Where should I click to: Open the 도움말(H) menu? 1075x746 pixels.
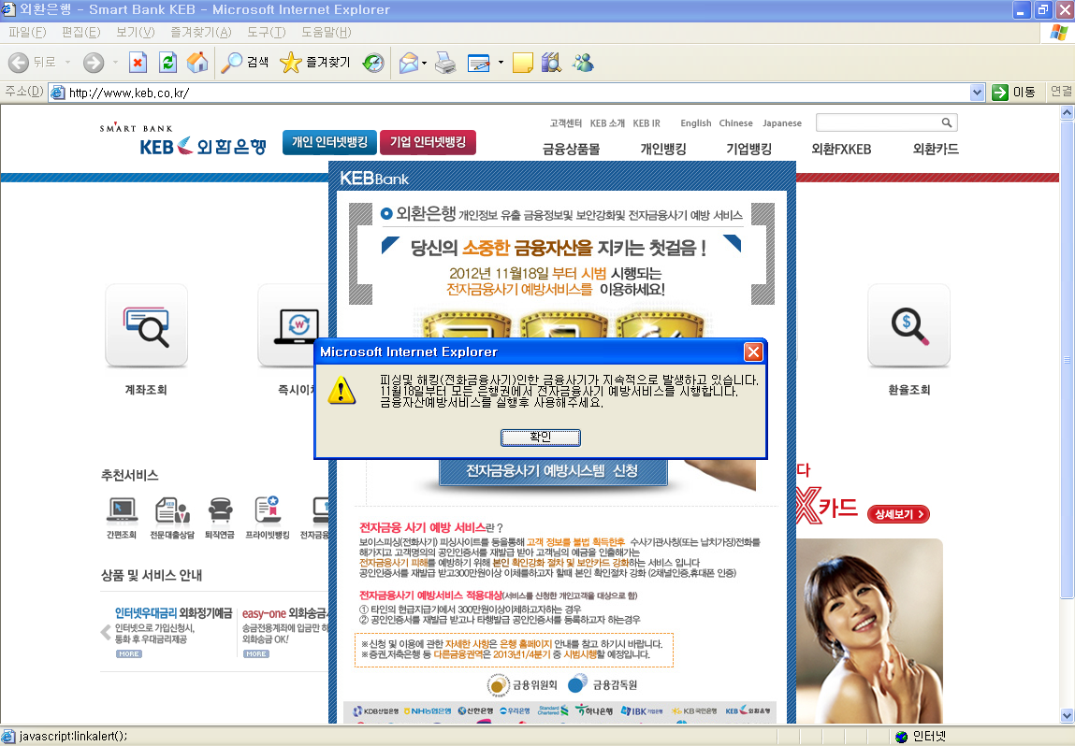pyautogui.click(x=326, y=32)
